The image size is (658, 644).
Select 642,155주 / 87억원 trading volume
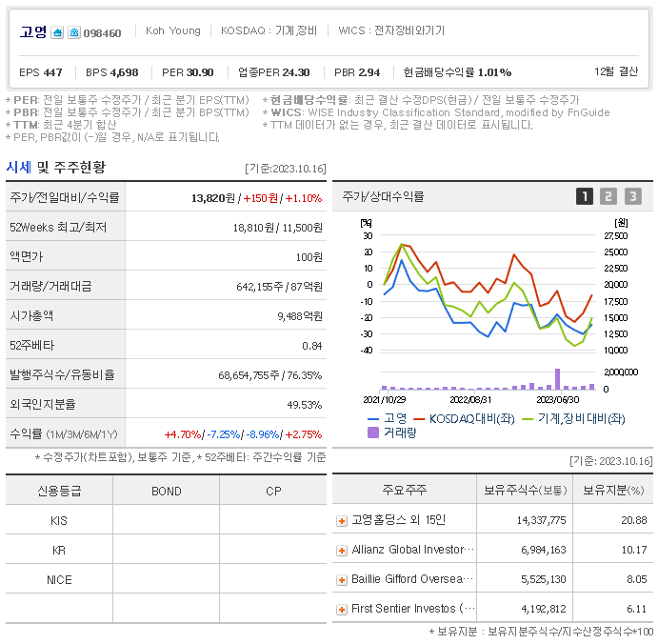[x=279, y=287]
